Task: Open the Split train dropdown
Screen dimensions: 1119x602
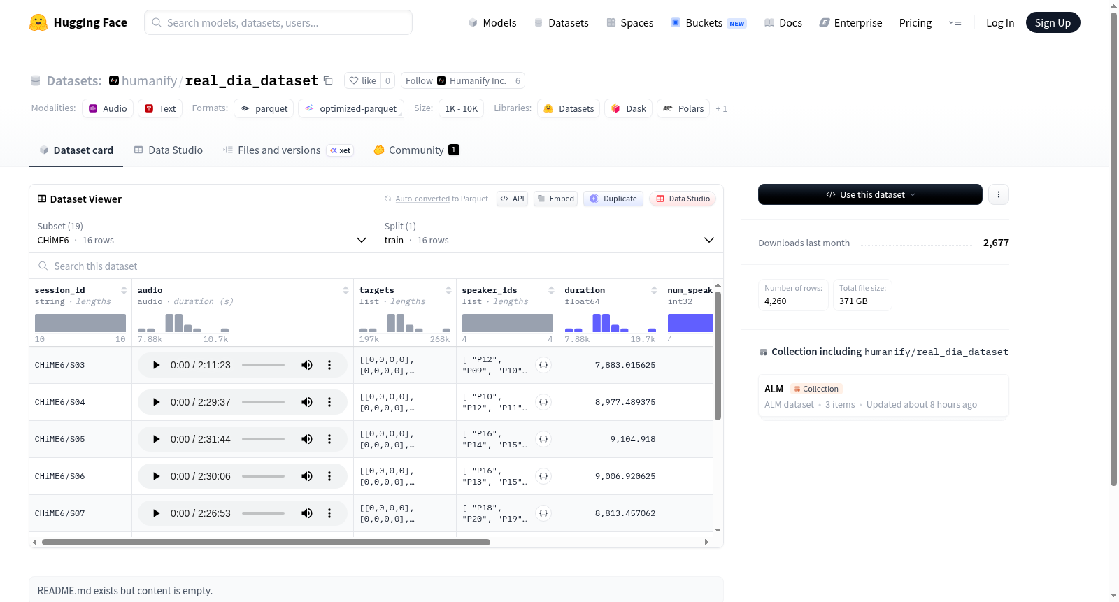Action: click(550, 233)
